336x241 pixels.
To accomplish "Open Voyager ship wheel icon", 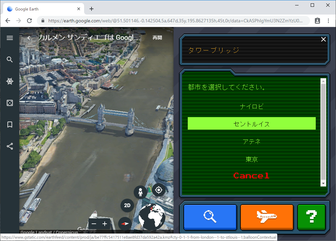I will click(10, 81).
